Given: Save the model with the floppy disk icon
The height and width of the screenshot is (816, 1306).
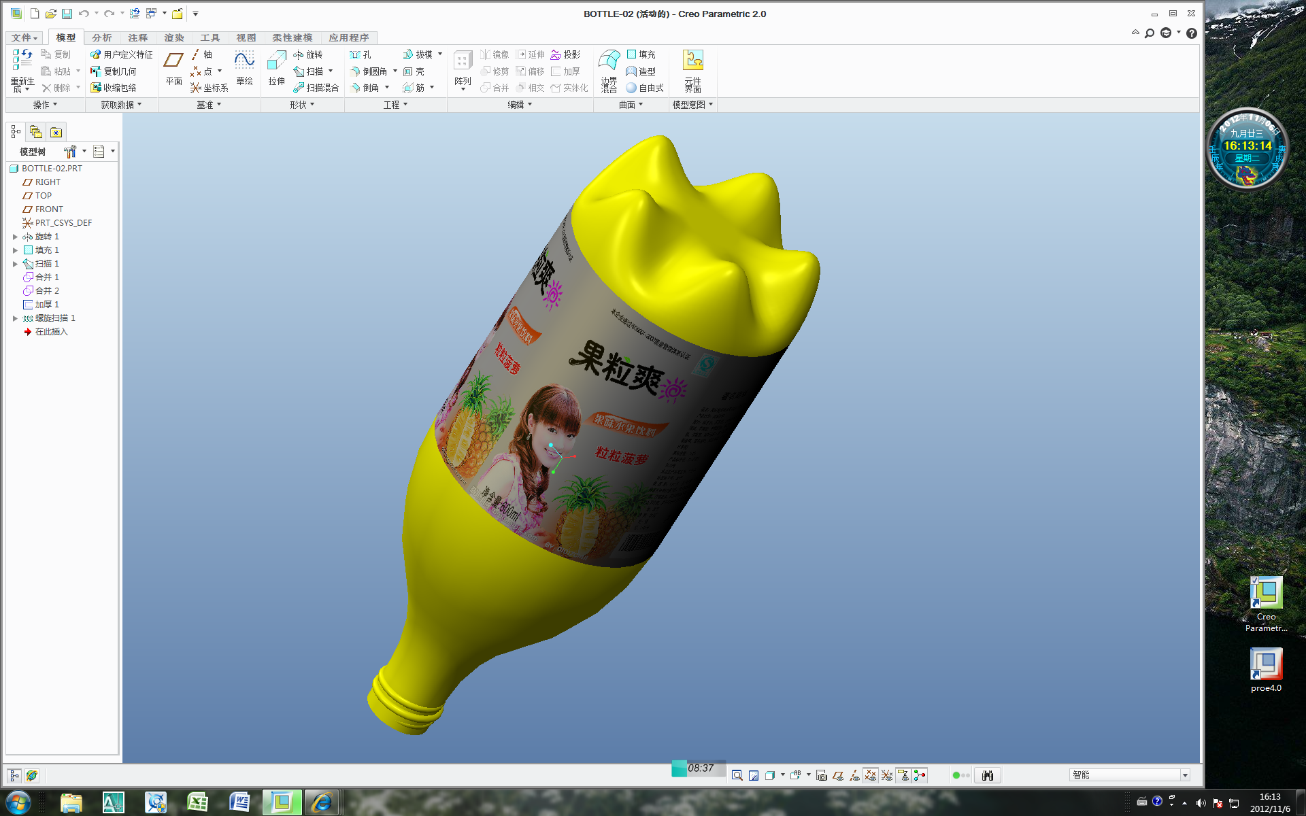Looking at the screenshot, I should click(67, 14).
